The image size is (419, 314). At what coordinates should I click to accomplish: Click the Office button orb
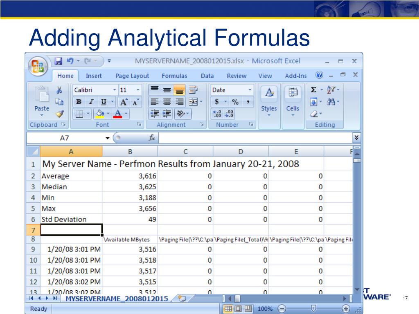coord(38,66)
